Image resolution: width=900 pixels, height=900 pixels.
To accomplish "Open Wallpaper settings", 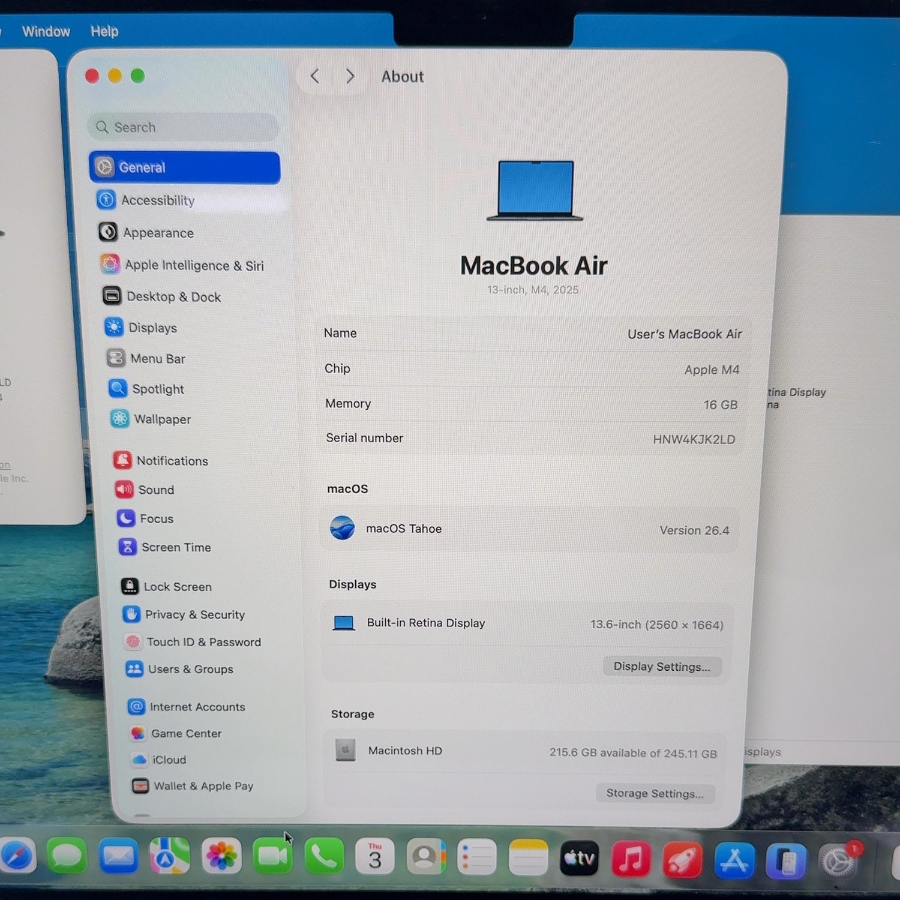I will point(150,419).
